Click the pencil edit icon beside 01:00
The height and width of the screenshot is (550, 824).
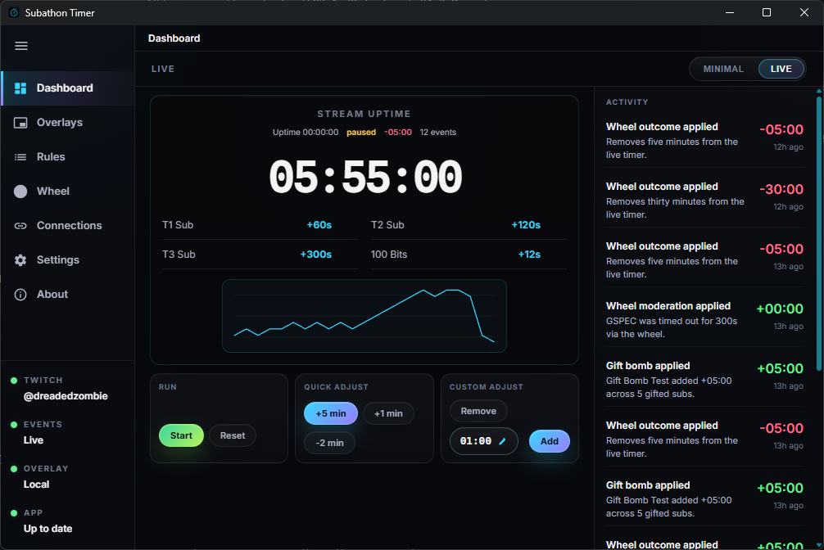point(502,441)
